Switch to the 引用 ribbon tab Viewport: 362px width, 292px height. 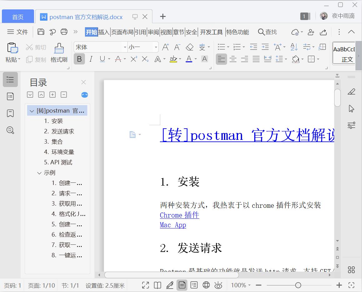pos(141,32)
